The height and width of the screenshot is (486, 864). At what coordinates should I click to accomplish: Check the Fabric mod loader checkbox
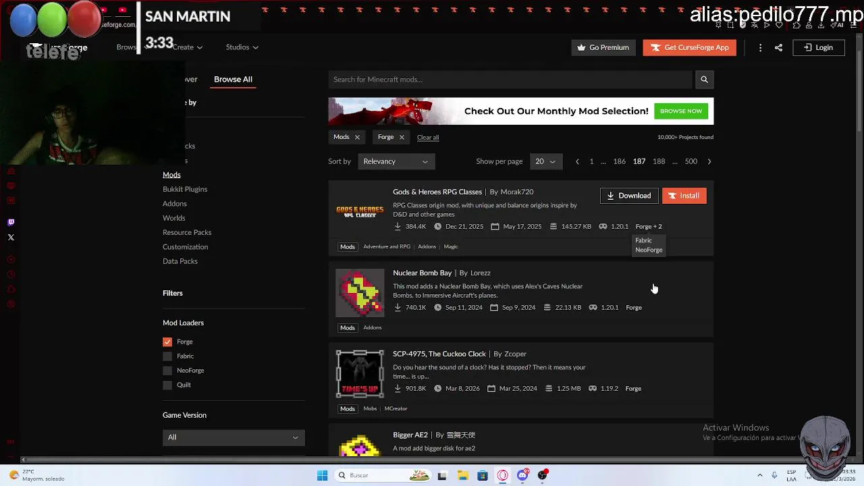point(167,356)
